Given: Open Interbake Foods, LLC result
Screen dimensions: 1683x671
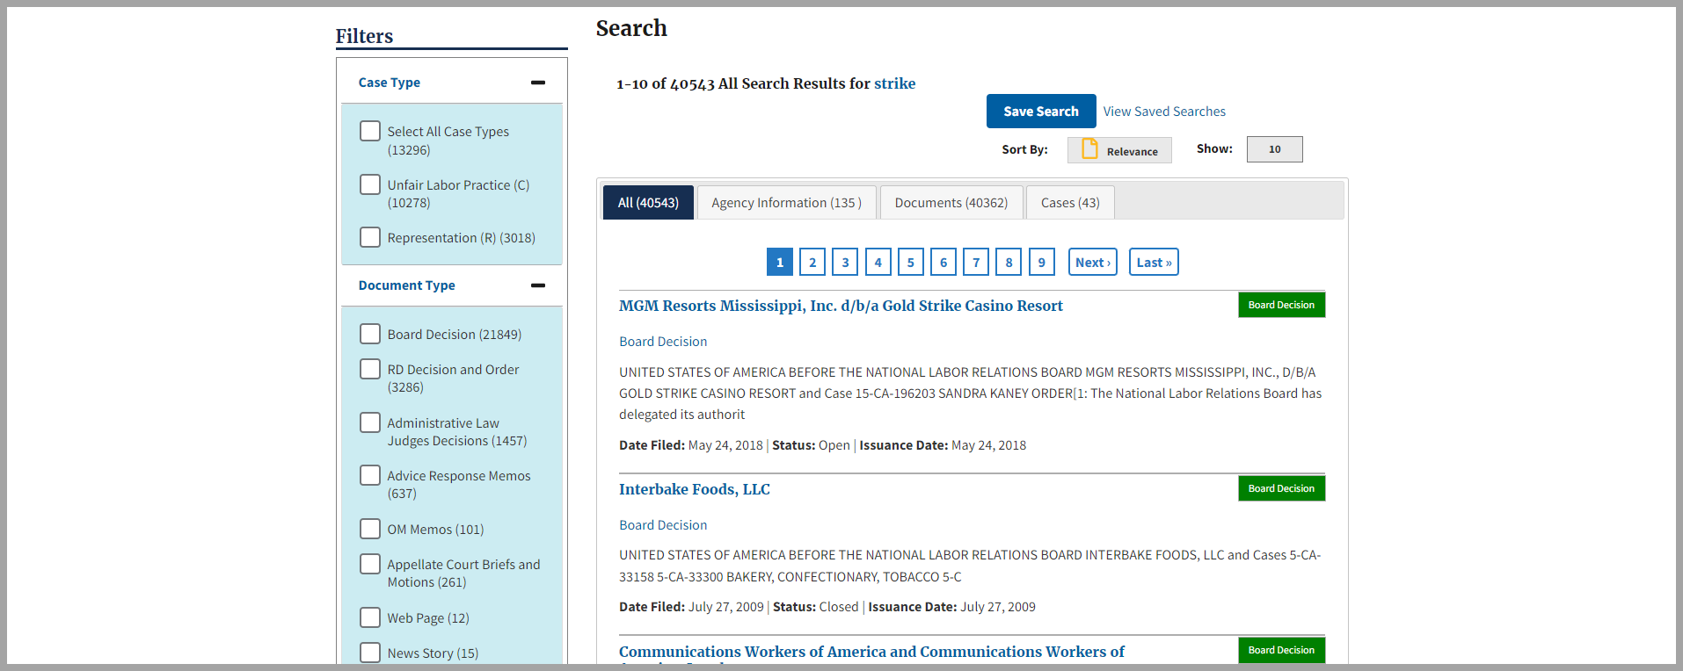Looking at the screenshot, I should [x=695, y=489].
